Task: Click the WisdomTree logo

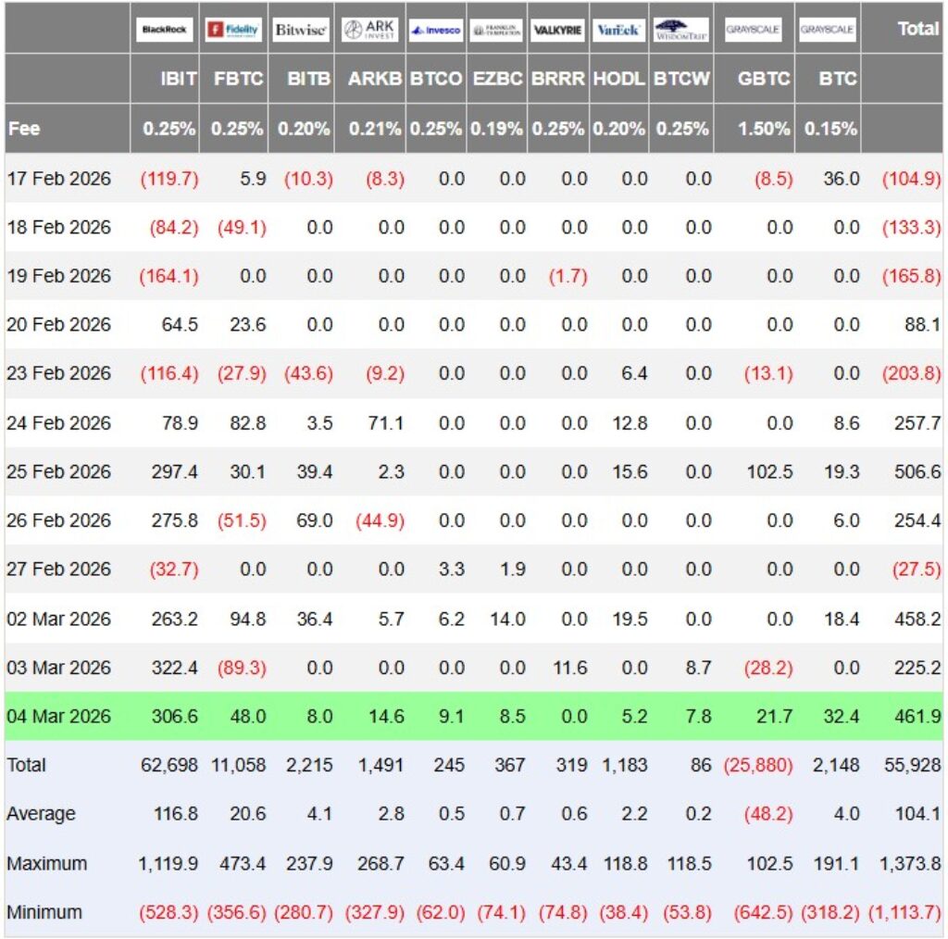Action: (x=681, y=30)
